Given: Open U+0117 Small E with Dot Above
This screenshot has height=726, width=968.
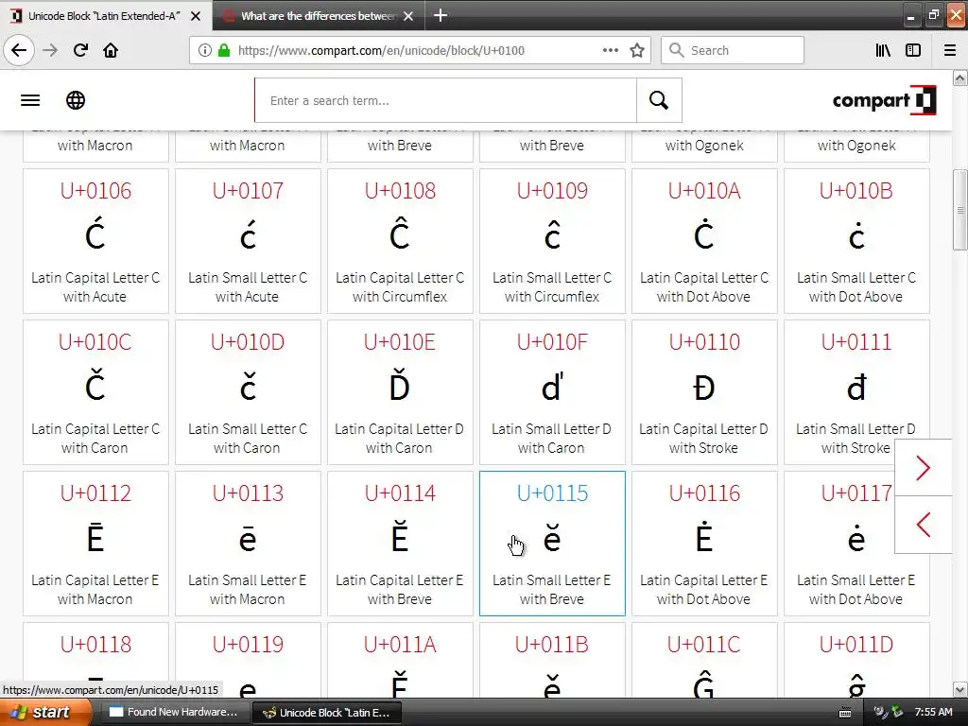Looking at the screenshot, I should click(x=856, y=544).
